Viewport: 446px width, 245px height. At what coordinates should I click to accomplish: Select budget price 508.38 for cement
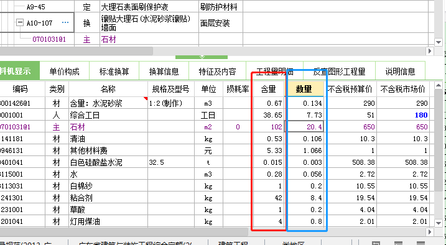350,162
